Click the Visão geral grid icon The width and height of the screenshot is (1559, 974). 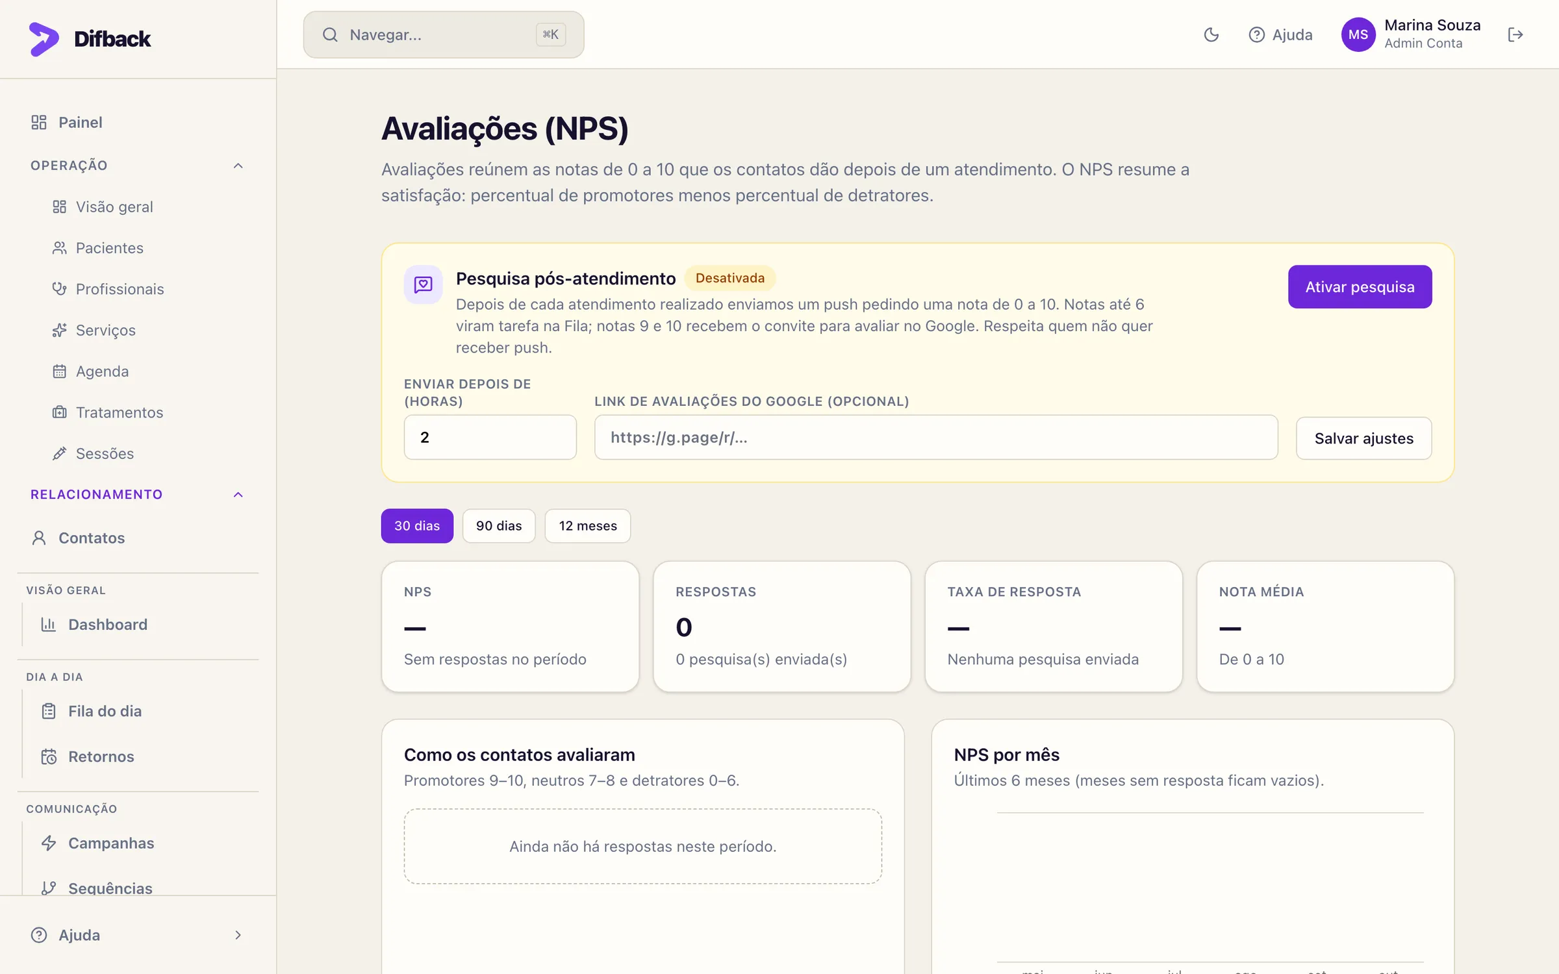tap(60, 206)
